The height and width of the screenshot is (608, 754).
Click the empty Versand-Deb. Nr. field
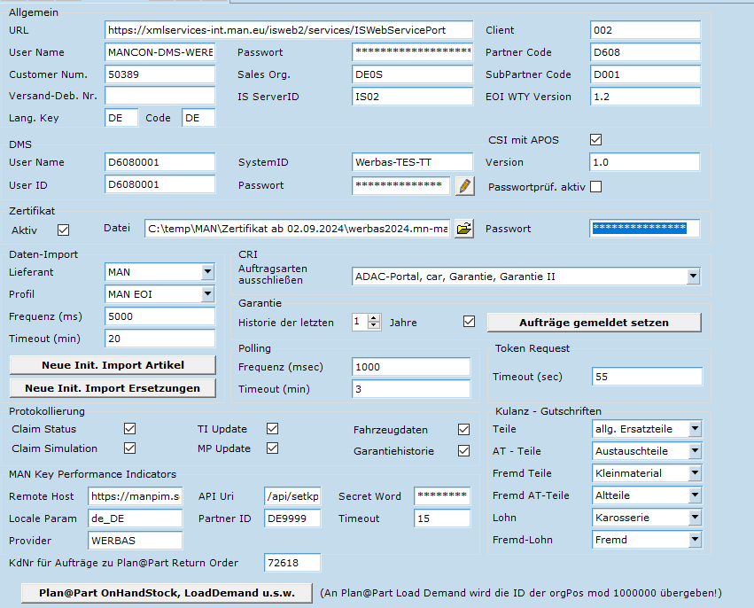159,96
